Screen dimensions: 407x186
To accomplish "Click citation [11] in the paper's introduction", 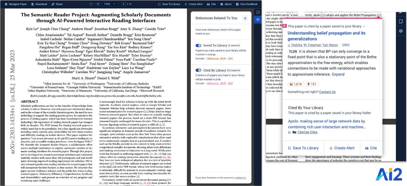I will click(x=146, y=111).
